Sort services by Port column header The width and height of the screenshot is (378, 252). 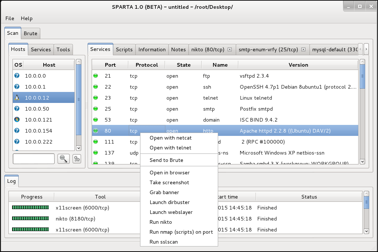tap(110, 65)
